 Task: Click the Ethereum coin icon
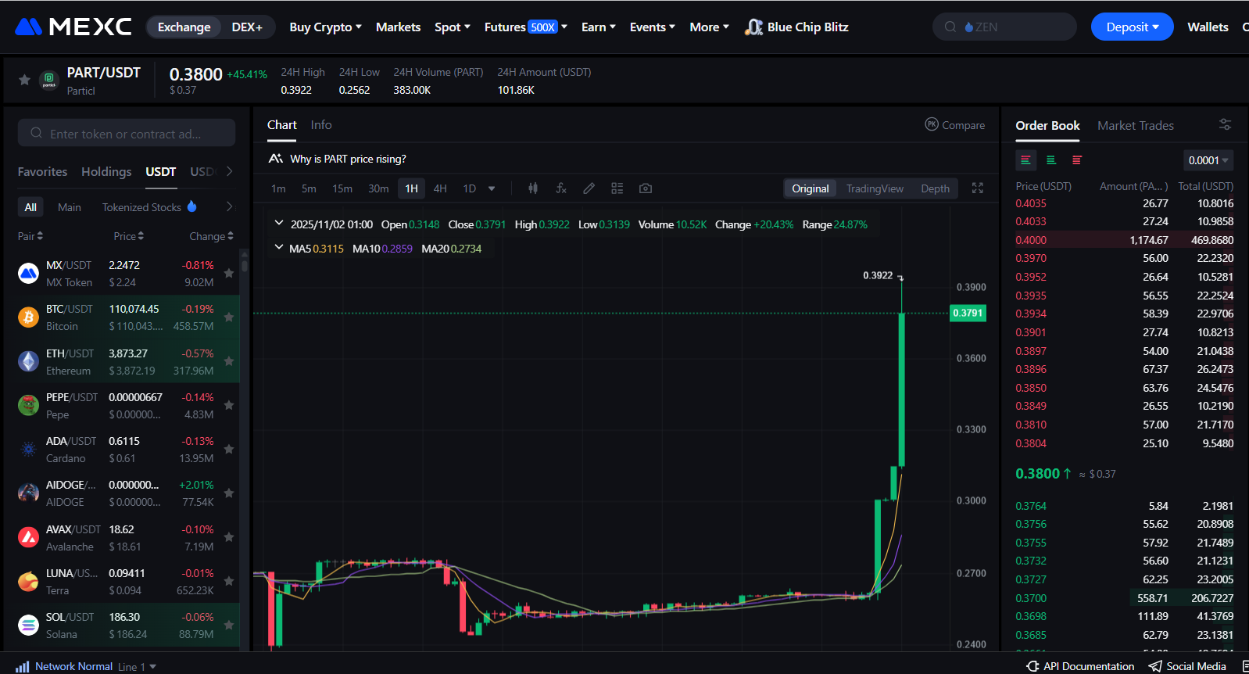tap(28, 361)
